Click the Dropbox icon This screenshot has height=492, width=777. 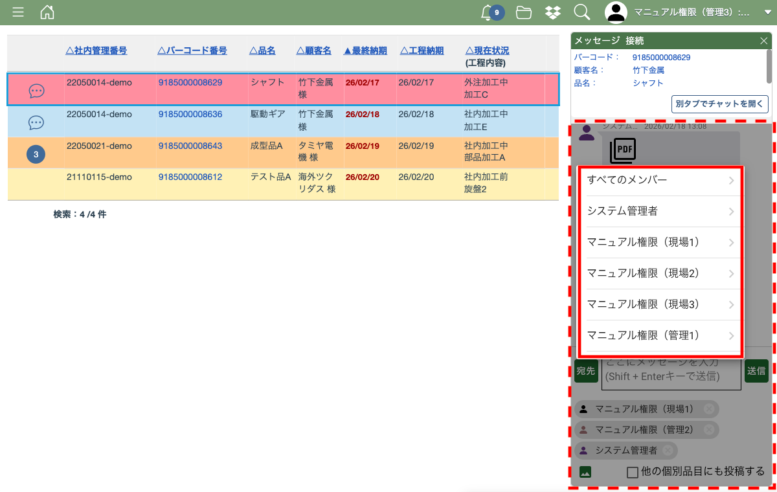[x=552, y=12]
